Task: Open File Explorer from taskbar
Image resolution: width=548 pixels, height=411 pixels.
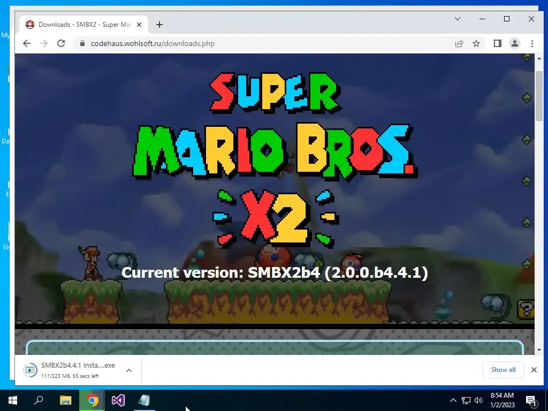Action: (x=65, y=400)
